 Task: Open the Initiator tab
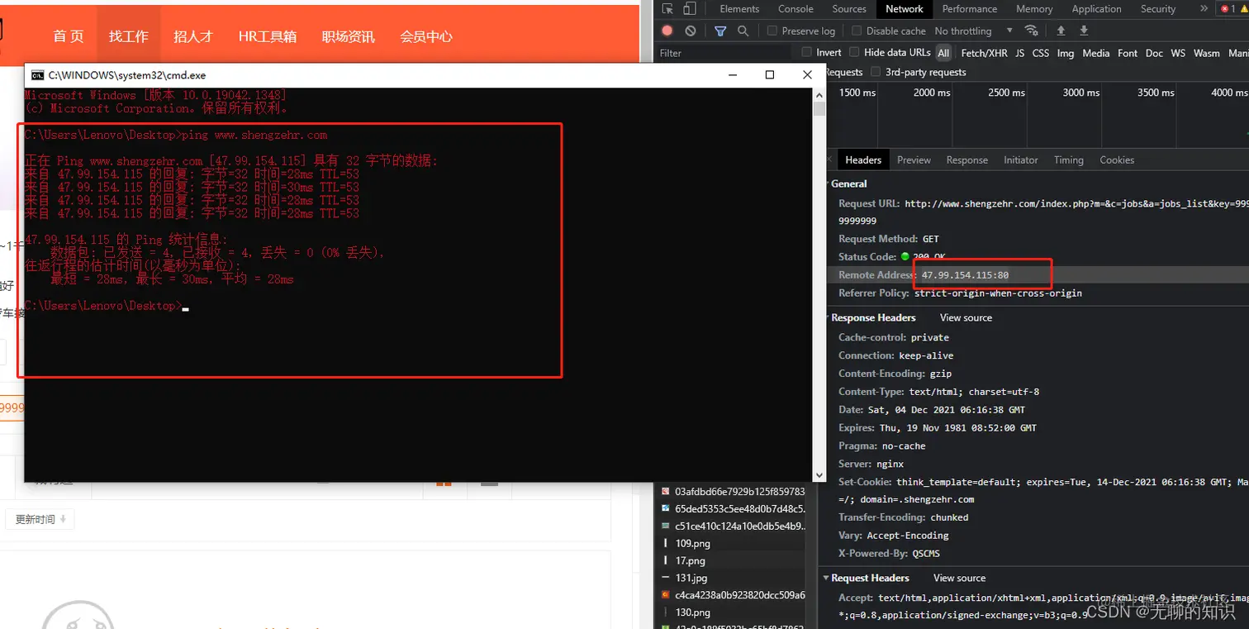(1021, 160)
